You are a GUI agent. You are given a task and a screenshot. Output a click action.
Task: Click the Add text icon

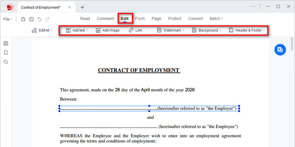tap(68, 31)
